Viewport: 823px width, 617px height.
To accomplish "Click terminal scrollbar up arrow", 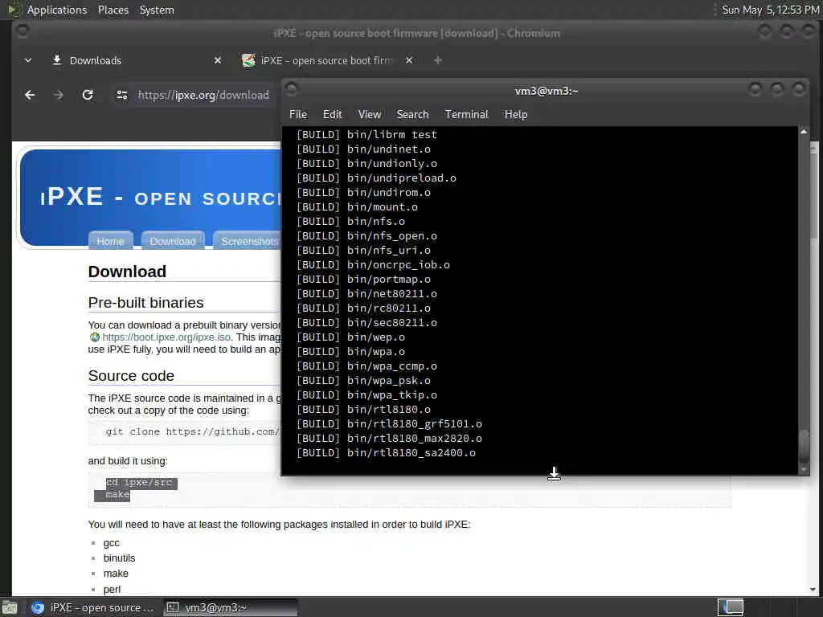I will coord(804,132).
